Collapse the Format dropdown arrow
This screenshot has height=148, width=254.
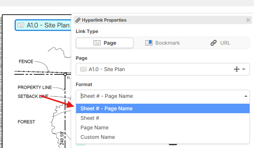pos(246,96)
